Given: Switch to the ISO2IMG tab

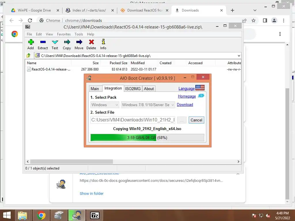Looking at the screenshot, I should (x=133, y=89).
